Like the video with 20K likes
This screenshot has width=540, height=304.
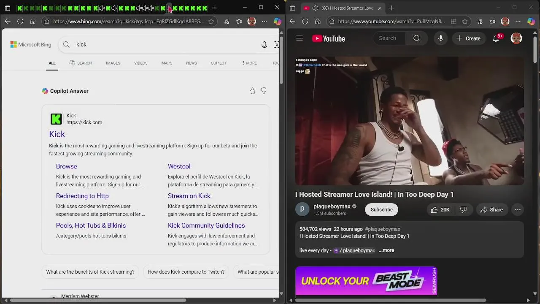[x=440, y=209]
